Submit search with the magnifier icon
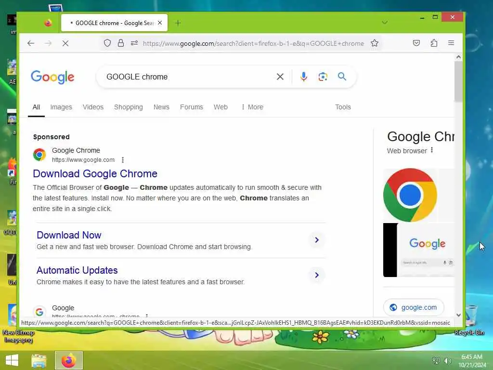The width and height of the screenshot is (493, 370). (342, 77)
